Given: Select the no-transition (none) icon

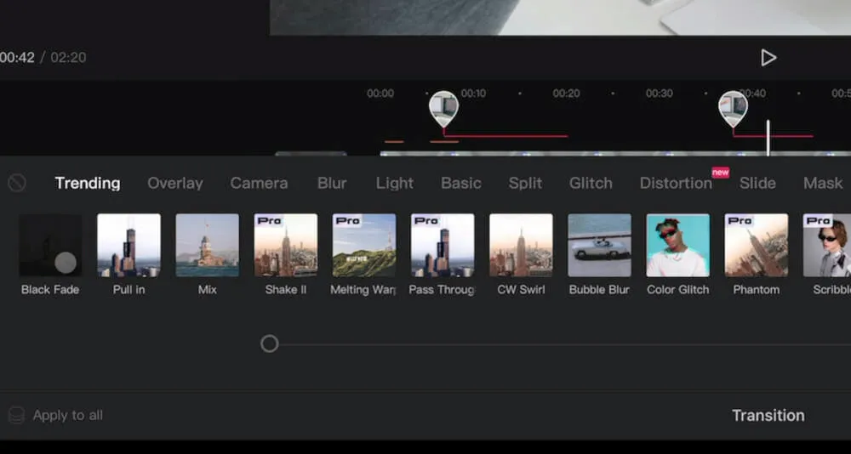Looking at the screenshot, I should (x=16, y=183).
